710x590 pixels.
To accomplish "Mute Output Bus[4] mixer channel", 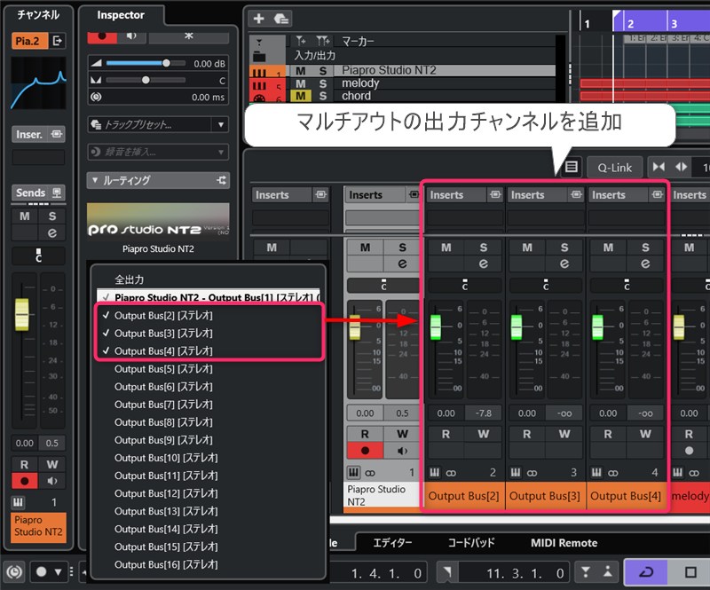I will (608, 248).
